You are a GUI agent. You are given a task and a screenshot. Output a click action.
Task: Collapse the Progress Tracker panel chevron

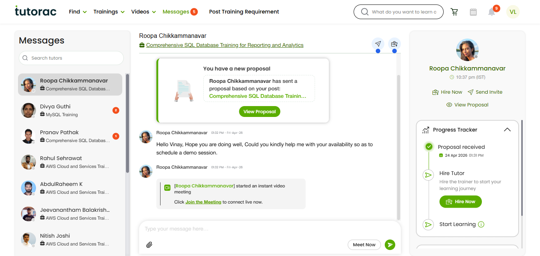(507, 130)
